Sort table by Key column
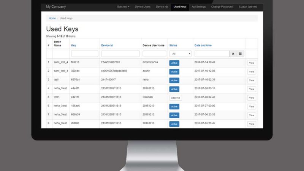304x171 pixels. [73, 46]
